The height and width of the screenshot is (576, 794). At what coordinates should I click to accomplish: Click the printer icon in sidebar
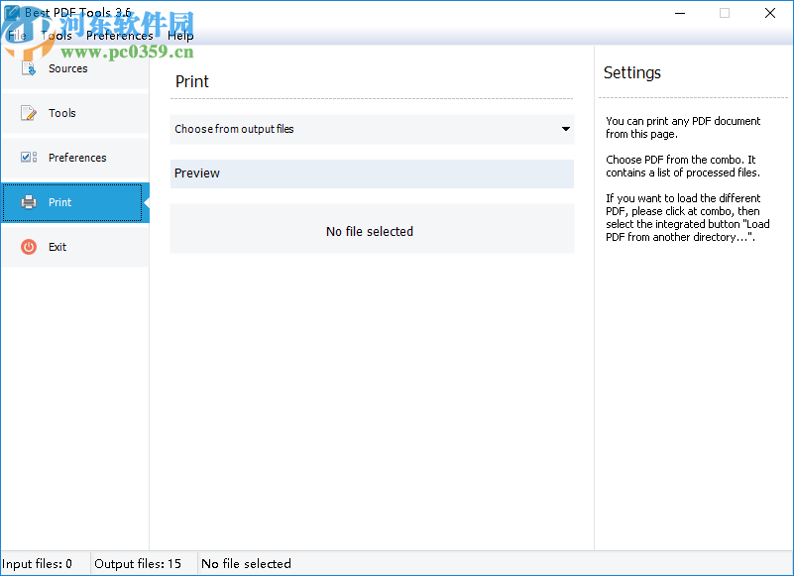pyautogui.click(x=29, y=202)
